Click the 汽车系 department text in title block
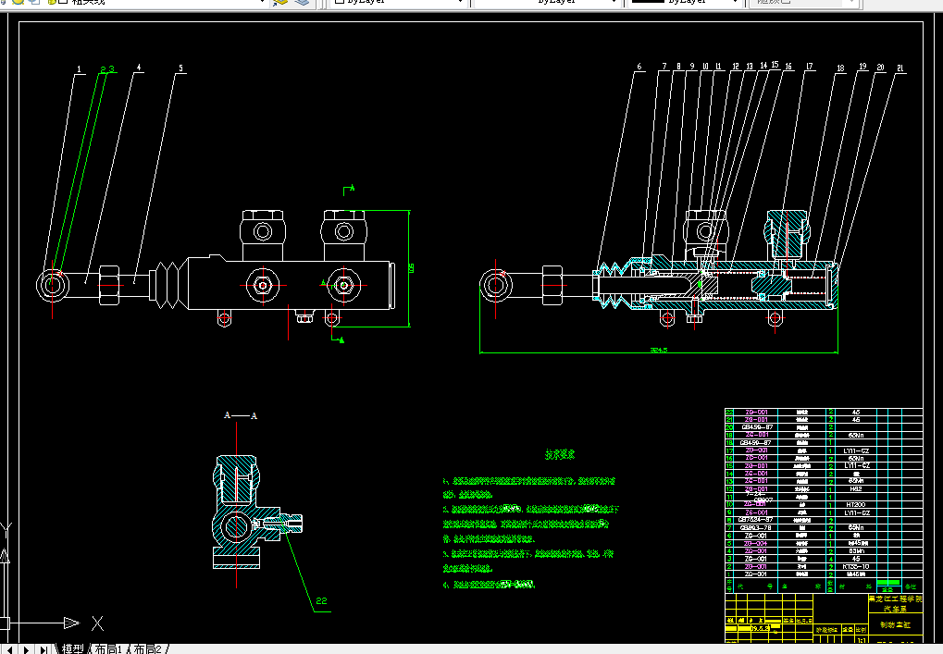This screenshot has width=943, height=654. click(895, 609)
